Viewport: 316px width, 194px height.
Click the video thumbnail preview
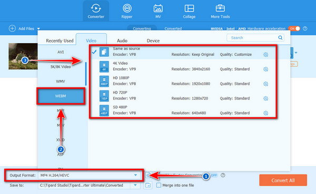pyautogui.click(x=23, y=56)
